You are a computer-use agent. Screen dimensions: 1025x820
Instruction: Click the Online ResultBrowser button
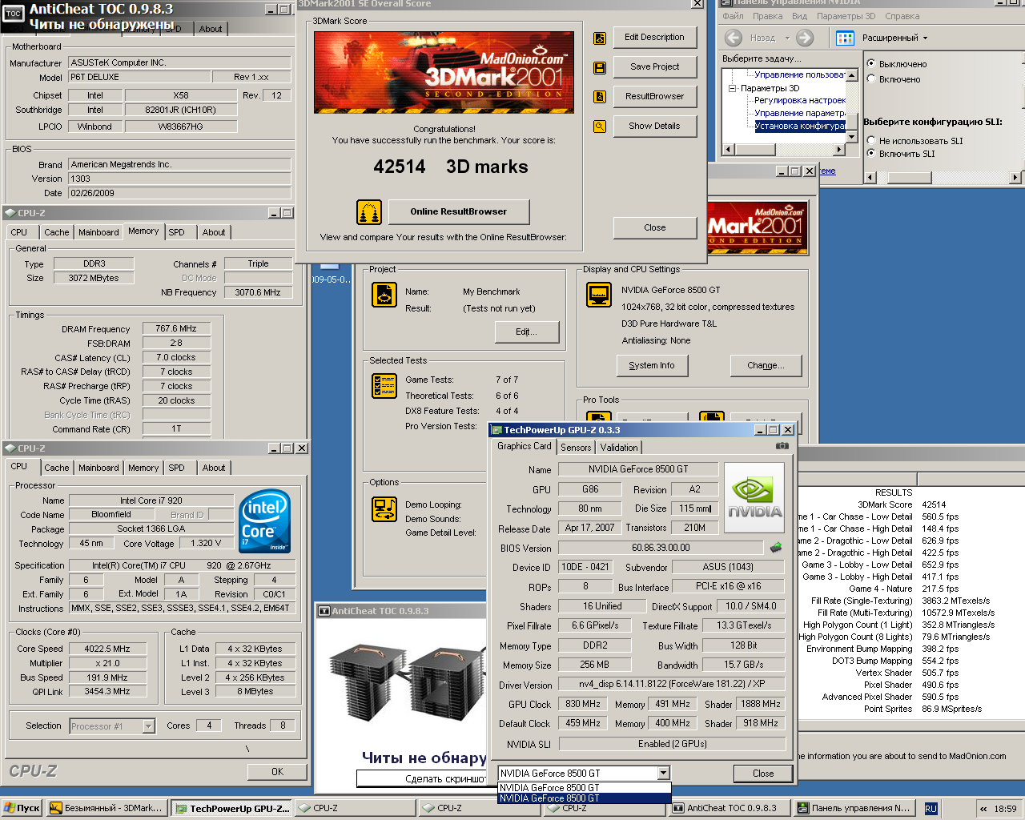[x=459, y=212]
